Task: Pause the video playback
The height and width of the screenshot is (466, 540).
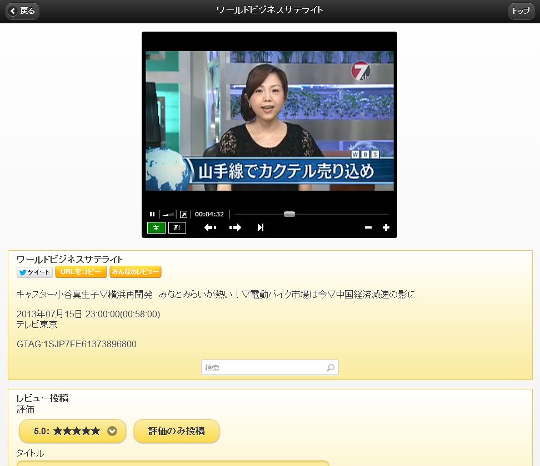Action: click(x=152, y=214)
